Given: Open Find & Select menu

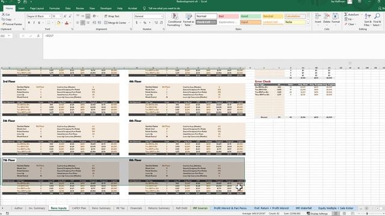Looking at the screenshot, I should click(377, 20).
